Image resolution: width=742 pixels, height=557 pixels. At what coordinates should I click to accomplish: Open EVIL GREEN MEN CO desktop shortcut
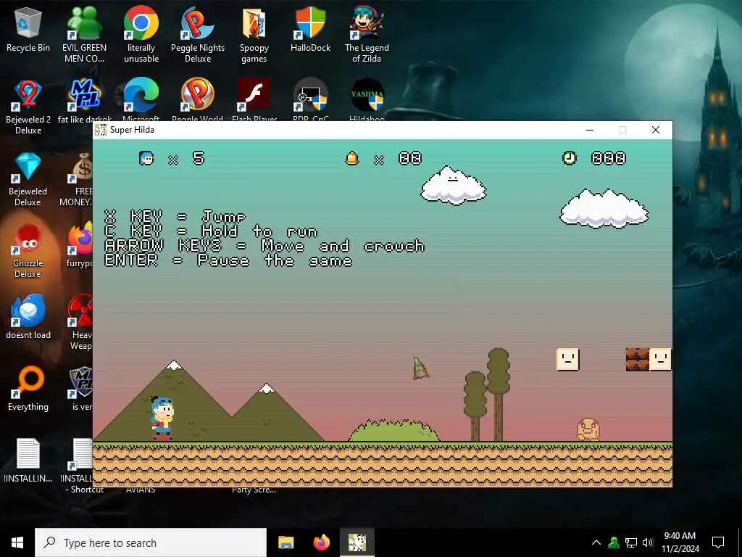point(84,34)
